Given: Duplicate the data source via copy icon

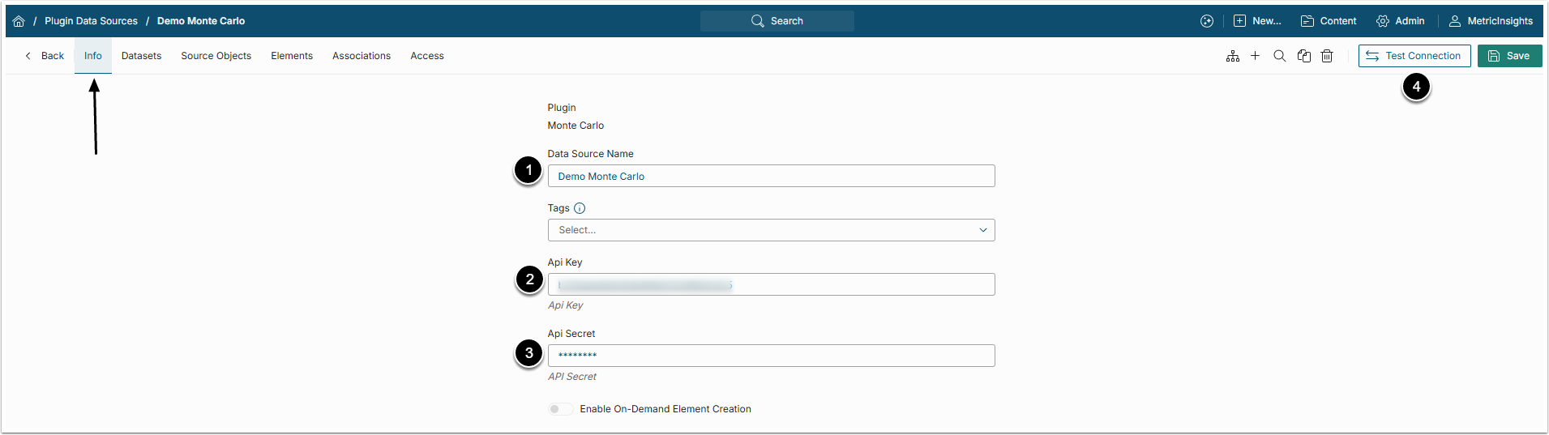Looking at the screenshot, I should 1304,56.
